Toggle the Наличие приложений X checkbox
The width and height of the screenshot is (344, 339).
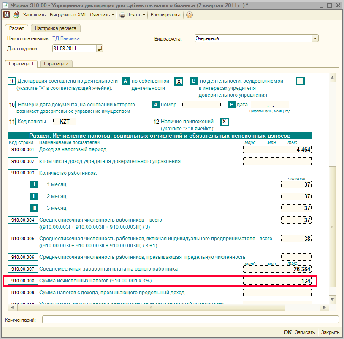225,122
